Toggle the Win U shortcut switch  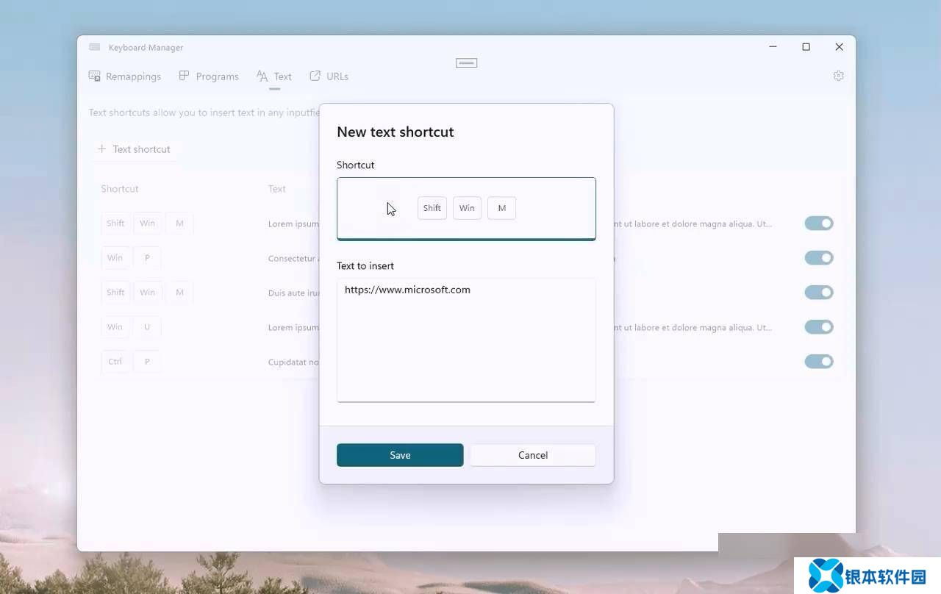[819, 327]
